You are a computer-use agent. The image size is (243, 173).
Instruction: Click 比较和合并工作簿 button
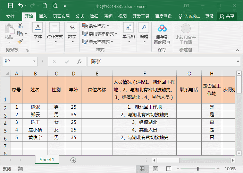coord(186,34)
